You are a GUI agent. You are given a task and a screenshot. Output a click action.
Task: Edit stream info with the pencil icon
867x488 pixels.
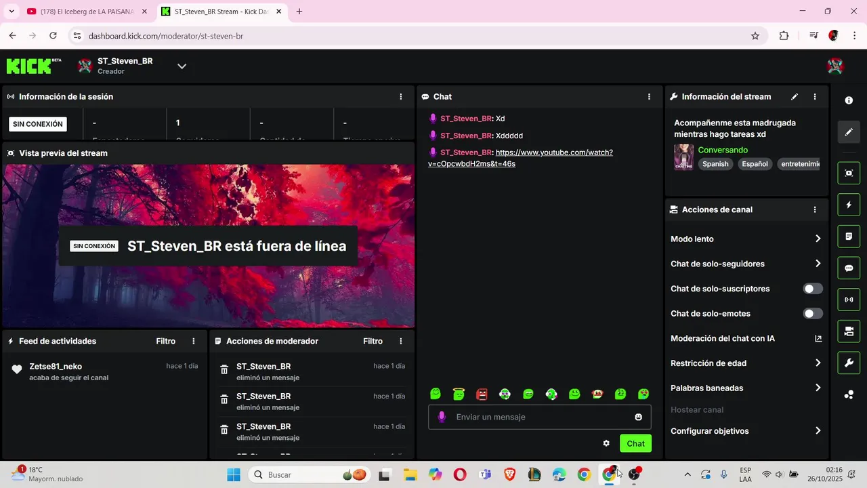(x=795, y=97)
